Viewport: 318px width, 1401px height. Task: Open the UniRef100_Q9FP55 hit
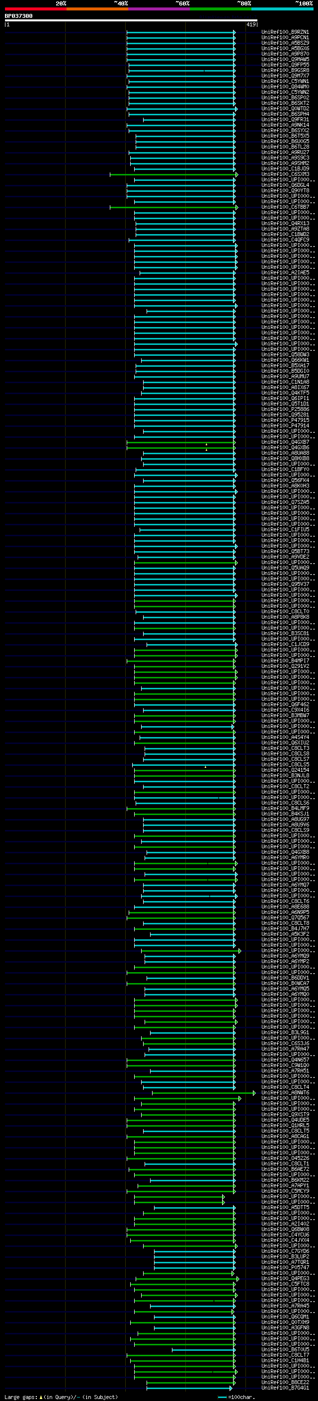285,65
